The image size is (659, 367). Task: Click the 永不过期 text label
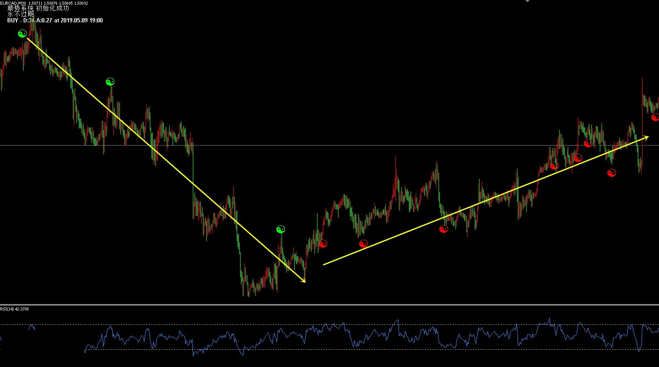[x=20, y=14]
